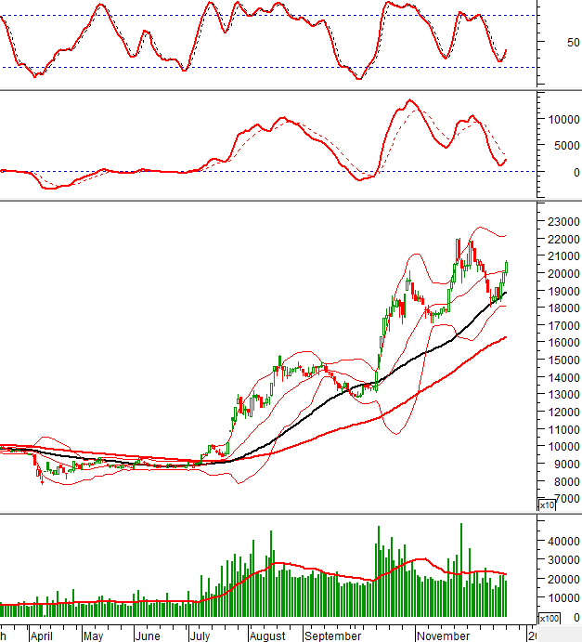This screenshot has height=642, width=582.
Task: Click the 23000 price axis label
Action: point(563,222)
